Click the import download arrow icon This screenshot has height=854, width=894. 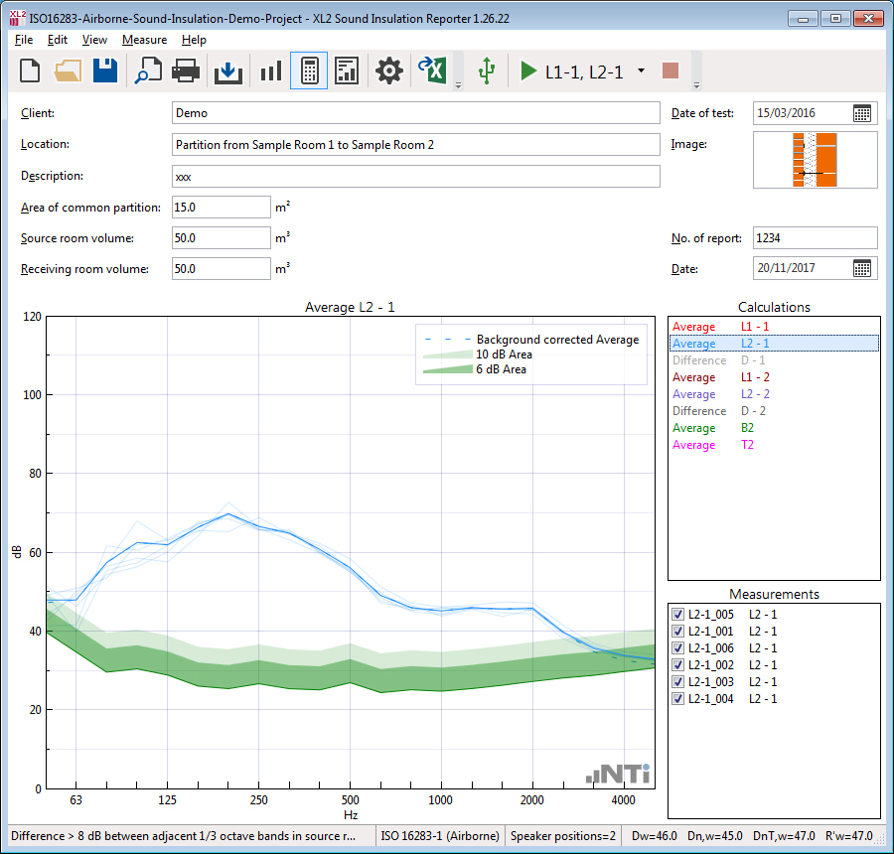pos(228,71)
